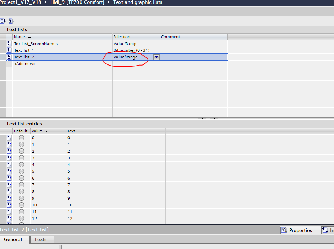The image size is (334, 249).
Task: Sort text lists by Name column
Action: 62,37
